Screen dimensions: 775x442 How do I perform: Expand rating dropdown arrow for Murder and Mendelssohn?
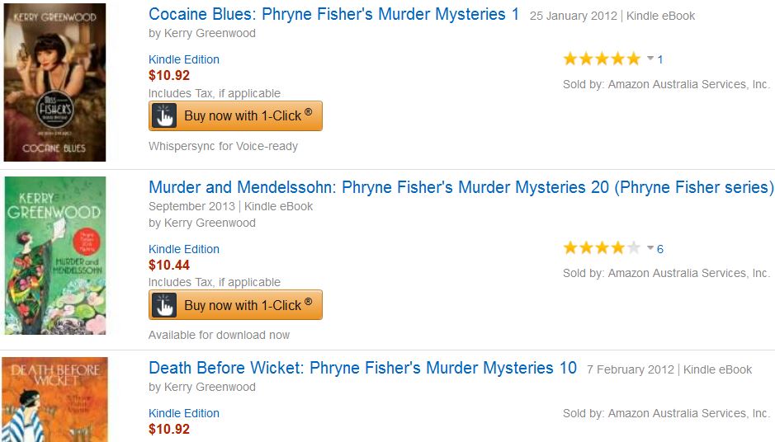pos(650,248)
